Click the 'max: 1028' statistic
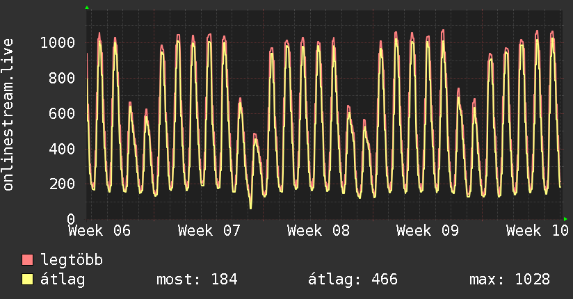This screenshot has width=573, height=299. [x=510, y=280]
